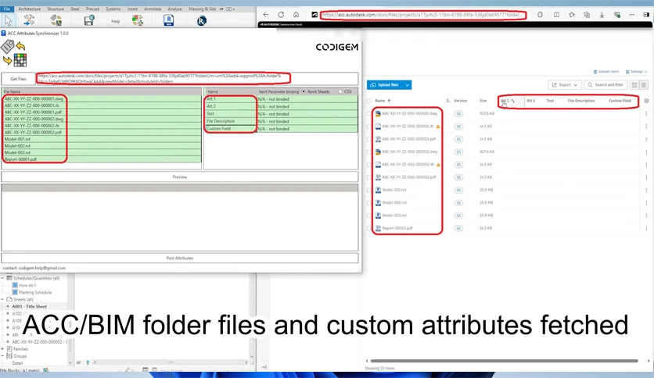The height and width of the screenshot is (378, 654).
Task: Sort by the Att 1 column header
Action: tap(507, 101)
